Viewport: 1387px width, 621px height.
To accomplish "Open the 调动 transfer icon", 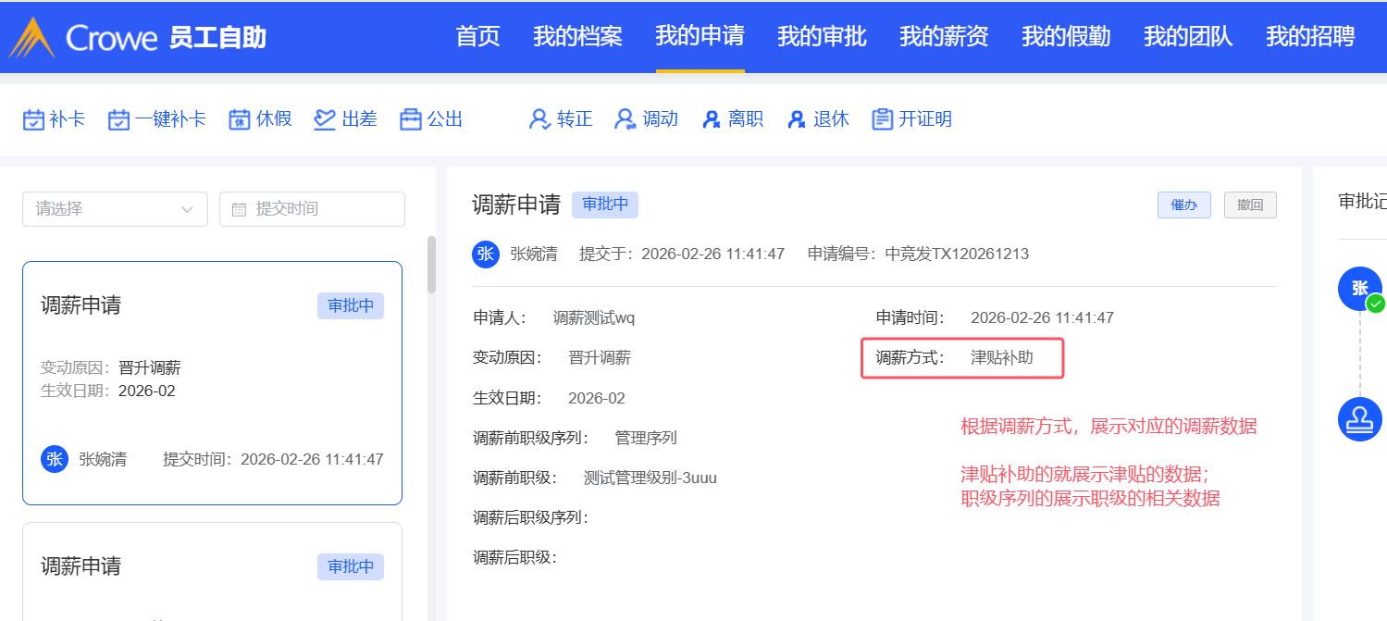I will click(625, 119).
